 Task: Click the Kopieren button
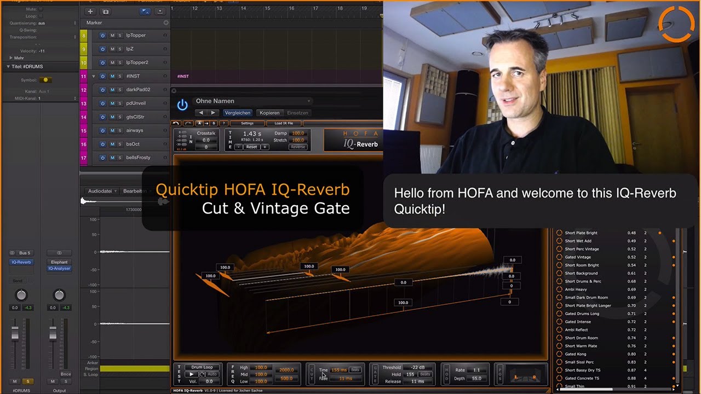(269, 113)
